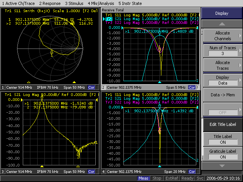Select Tr3 S22 trace in channel 4
Screen dimensions: 243x182
pyautogui.click(x=151, y=102)
